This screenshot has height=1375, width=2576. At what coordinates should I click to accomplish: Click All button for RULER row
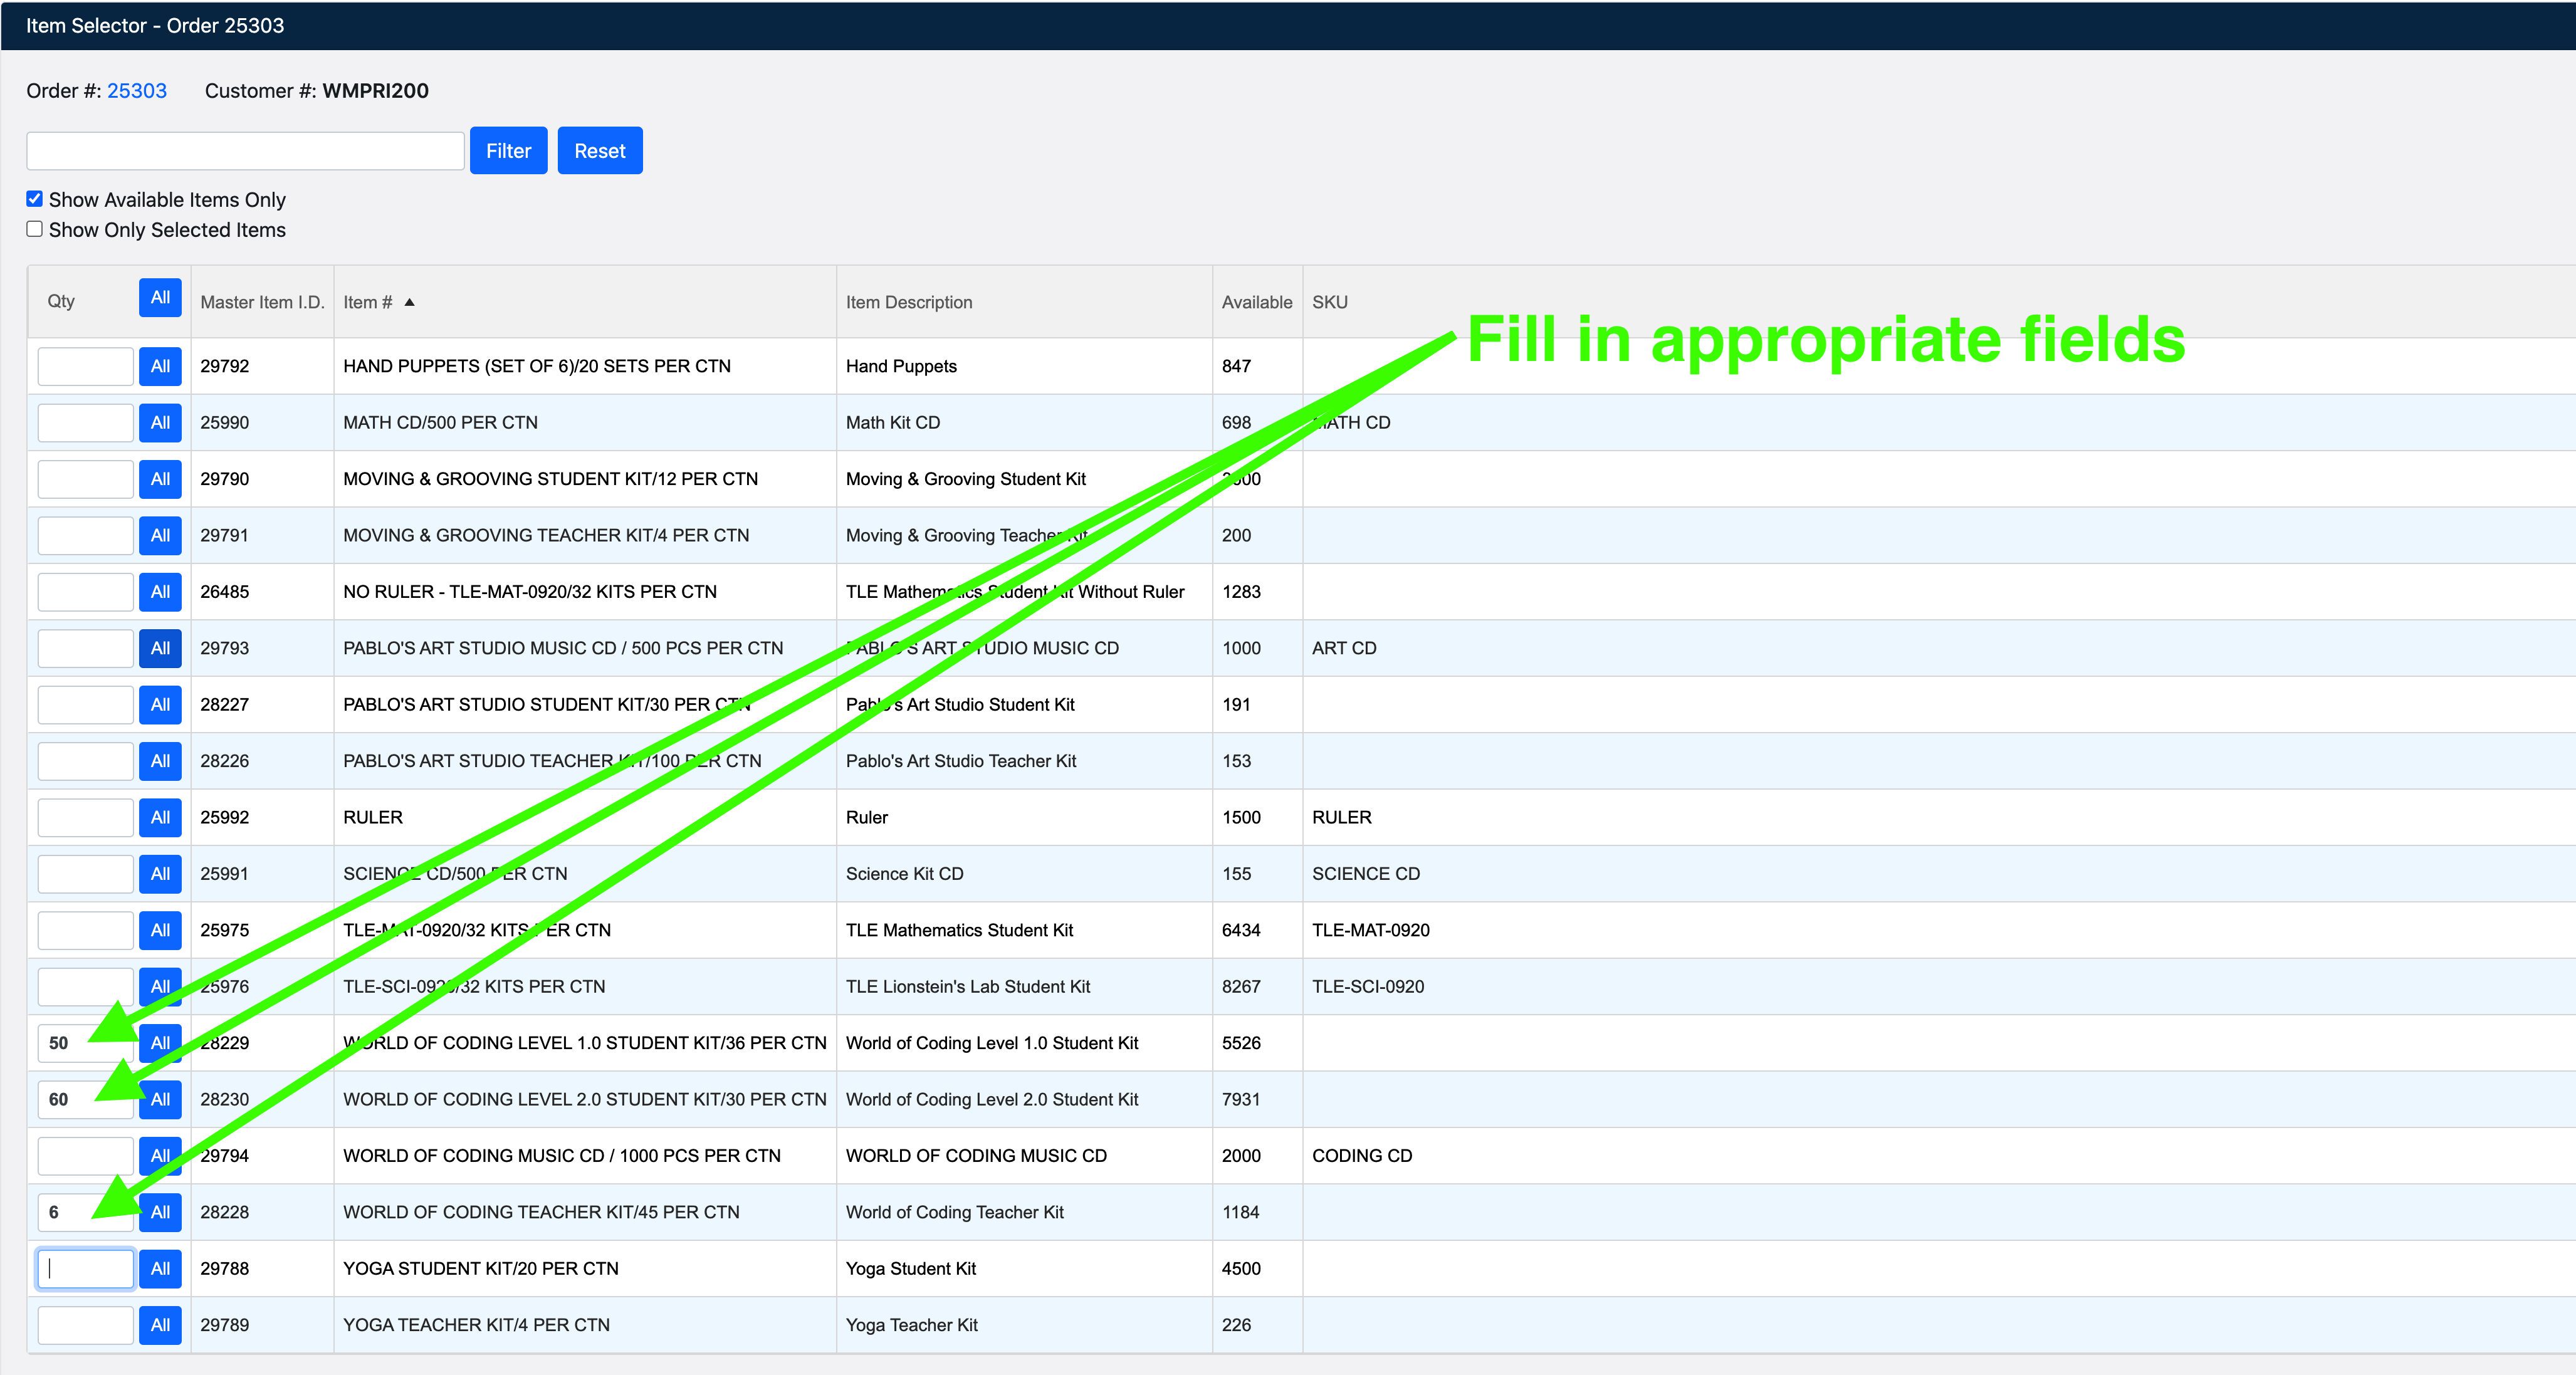[x=160, y=817]
